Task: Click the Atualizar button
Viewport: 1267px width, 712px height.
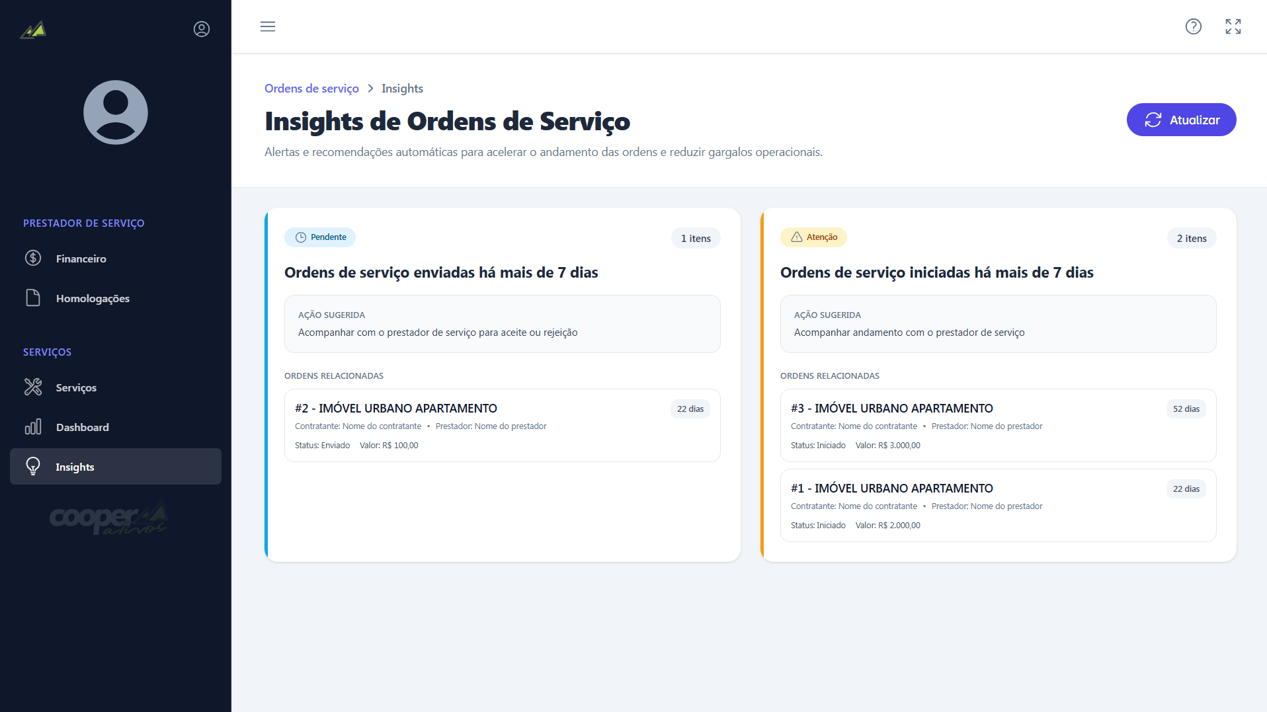Action: (1181, 120)
